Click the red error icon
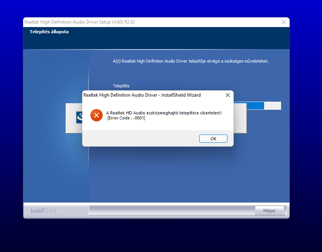 pyautogui.click(x=96, y=115)
